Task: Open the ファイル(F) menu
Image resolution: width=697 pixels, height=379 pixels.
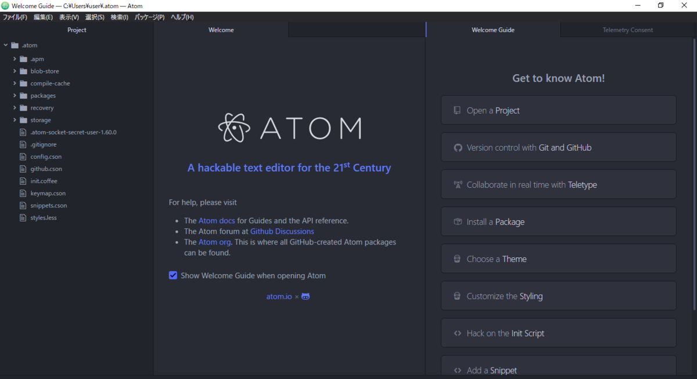Action: point(15,17)
